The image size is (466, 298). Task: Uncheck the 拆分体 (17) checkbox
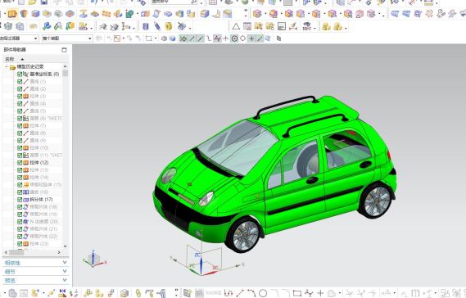click(20, 200)
